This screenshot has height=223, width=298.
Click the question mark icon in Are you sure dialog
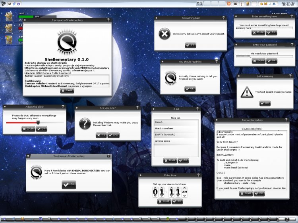[85, 124]
